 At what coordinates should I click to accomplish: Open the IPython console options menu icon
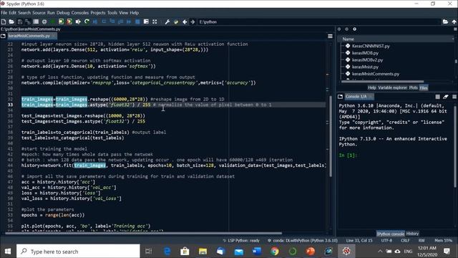click(454, 97)
